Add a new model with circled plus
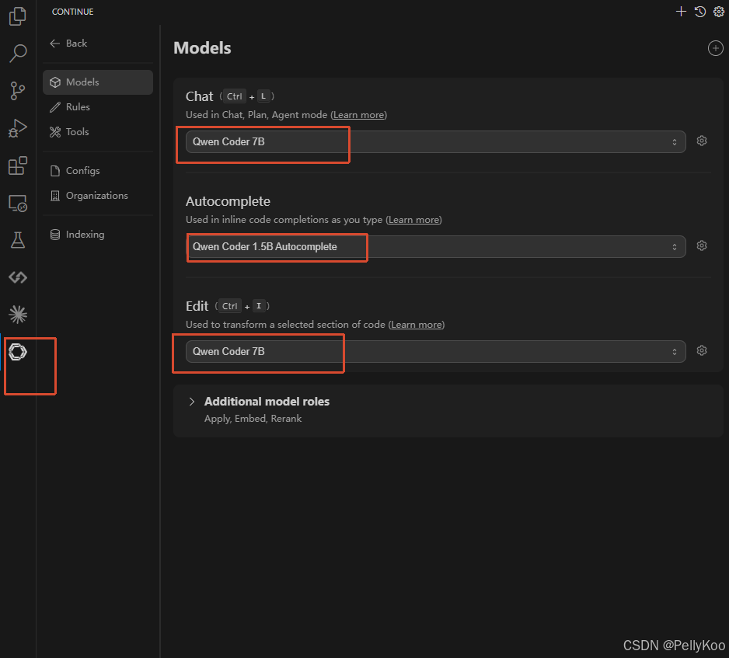The width and height of the screenshot is (729, 658). tap(715, 48)
